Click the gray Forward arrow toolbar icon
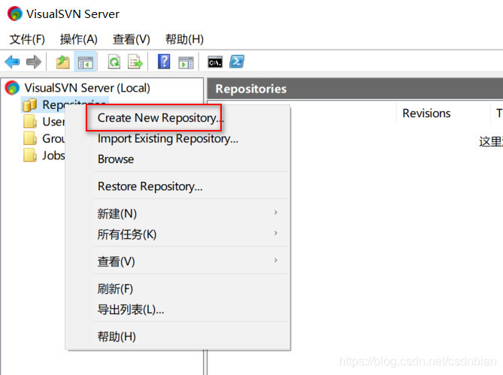Screen dimensions: 503x375 tap(34, 62)
